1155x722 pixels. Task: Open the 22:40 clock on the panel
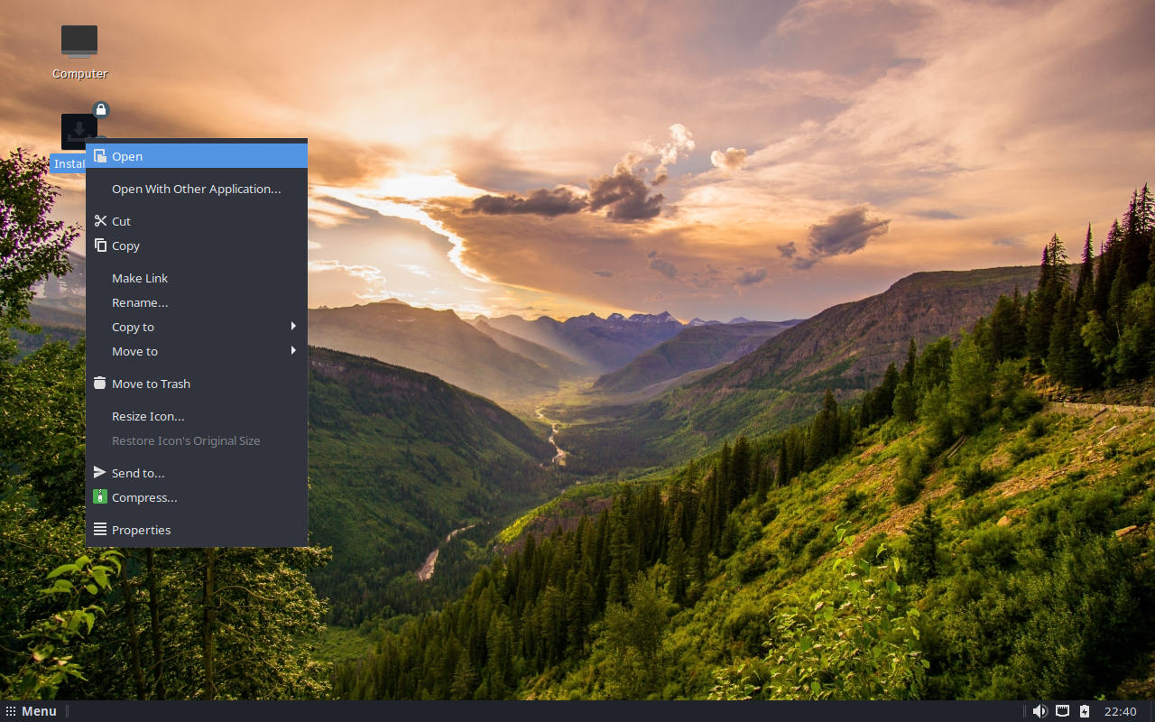tap(1121, 711)
